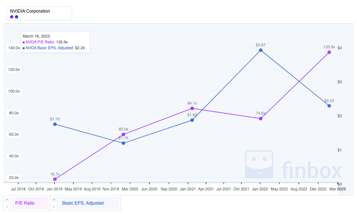The height and width of the screenshot is (214, 357).
Task: Click the blue legend dot
Action: point(17,17)
